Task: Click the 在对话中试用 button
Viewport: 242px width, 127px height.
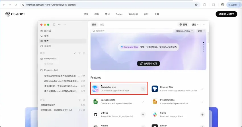Action: click(x=148, y=64)
